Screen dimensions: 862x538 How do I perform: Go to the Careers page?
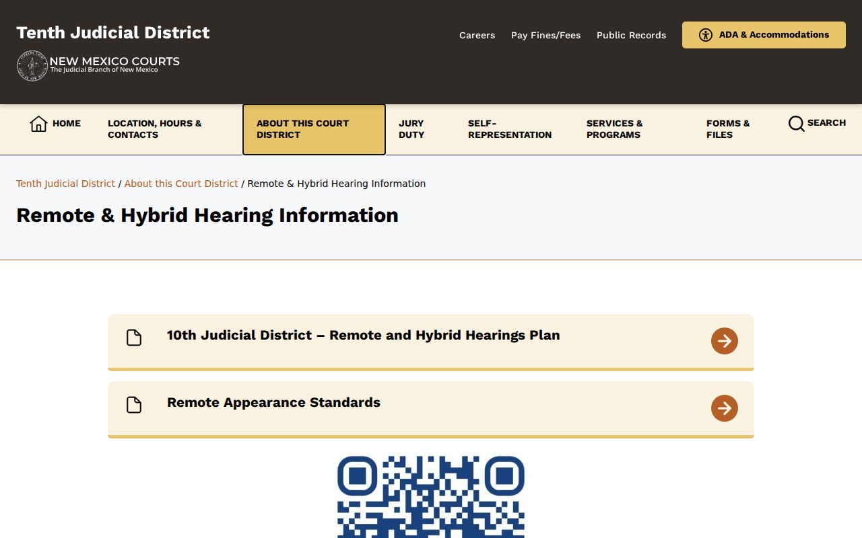coord(477,35)
